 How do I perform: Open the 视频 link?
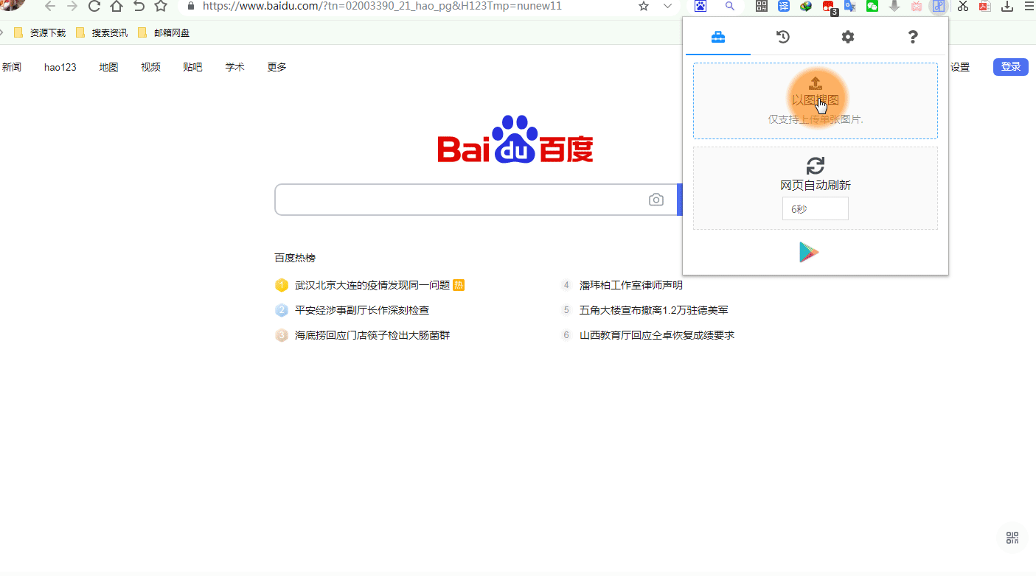click(x=151, y=67)
